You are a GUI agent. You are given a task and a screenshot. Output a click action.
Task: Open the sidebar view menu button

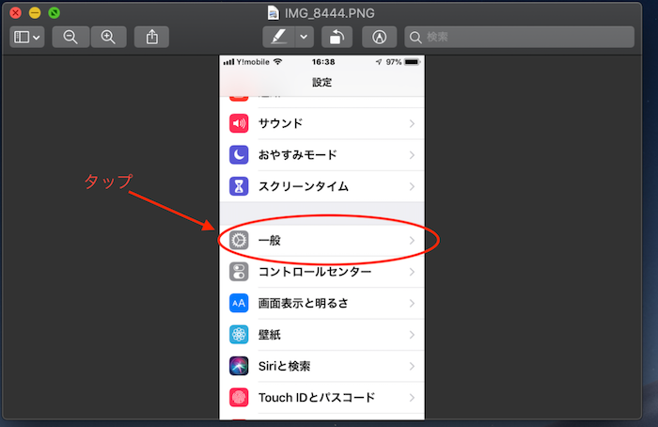tap(27, 37)
